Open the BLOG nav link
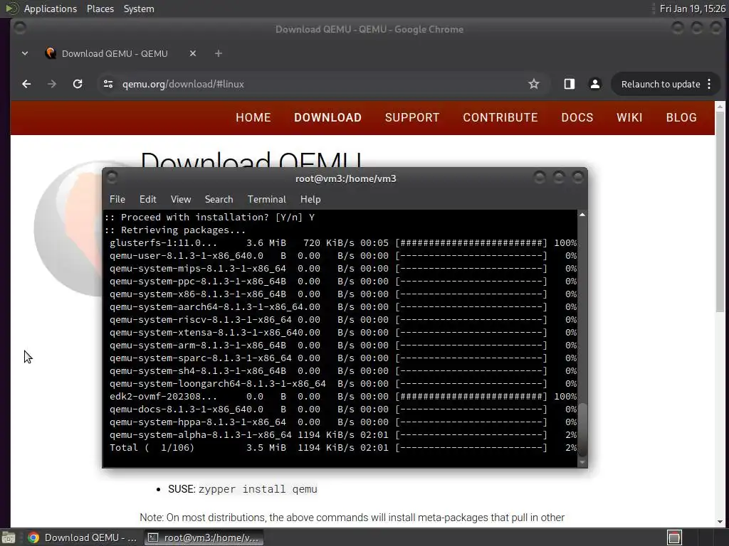This screenshot has height=546, width=729. [x=681, y=117]
